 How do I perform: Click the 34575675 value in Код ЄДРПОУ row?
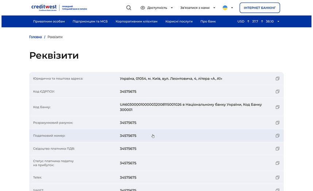point(128,91)
